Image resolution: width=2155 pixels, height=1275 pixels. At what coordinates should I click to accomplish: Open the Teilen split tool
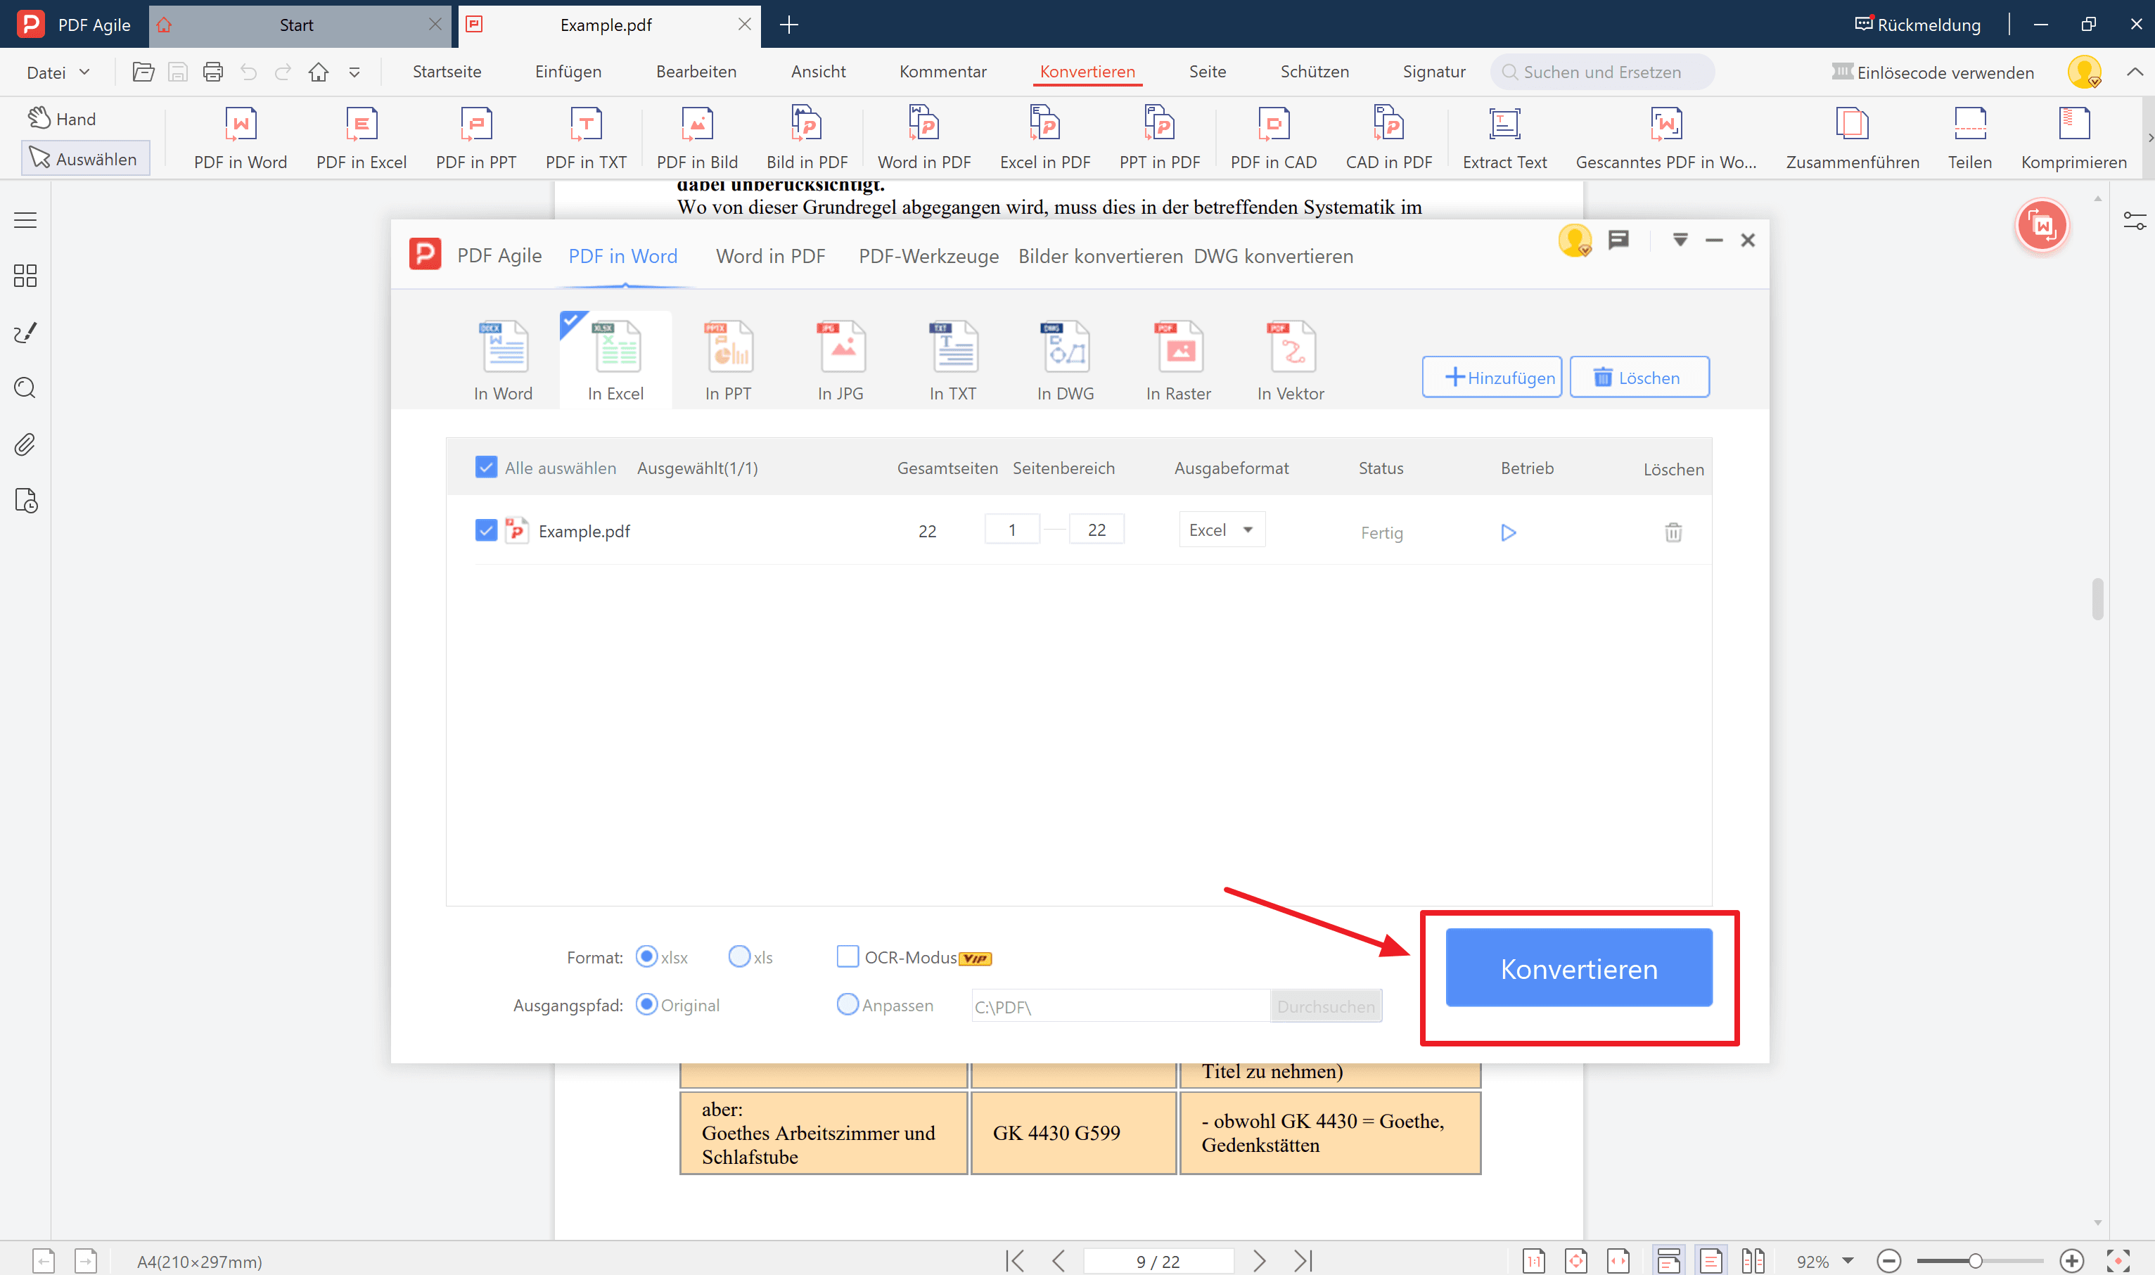(x=1969, y=137)
